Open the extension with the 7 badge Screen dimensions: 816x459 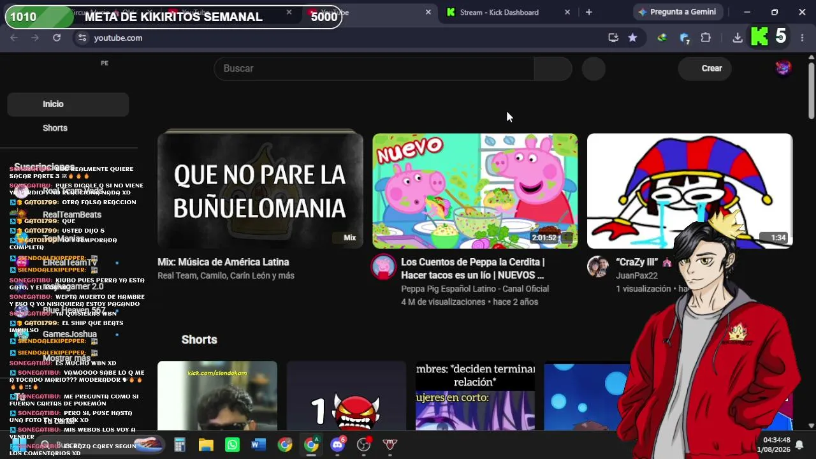click(x=685, y=38)
